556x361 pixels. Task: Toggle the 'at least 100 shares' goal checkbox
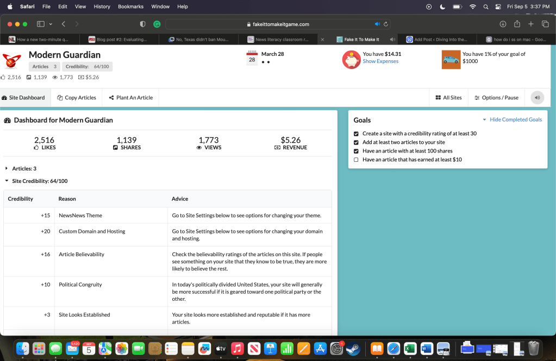356,151
